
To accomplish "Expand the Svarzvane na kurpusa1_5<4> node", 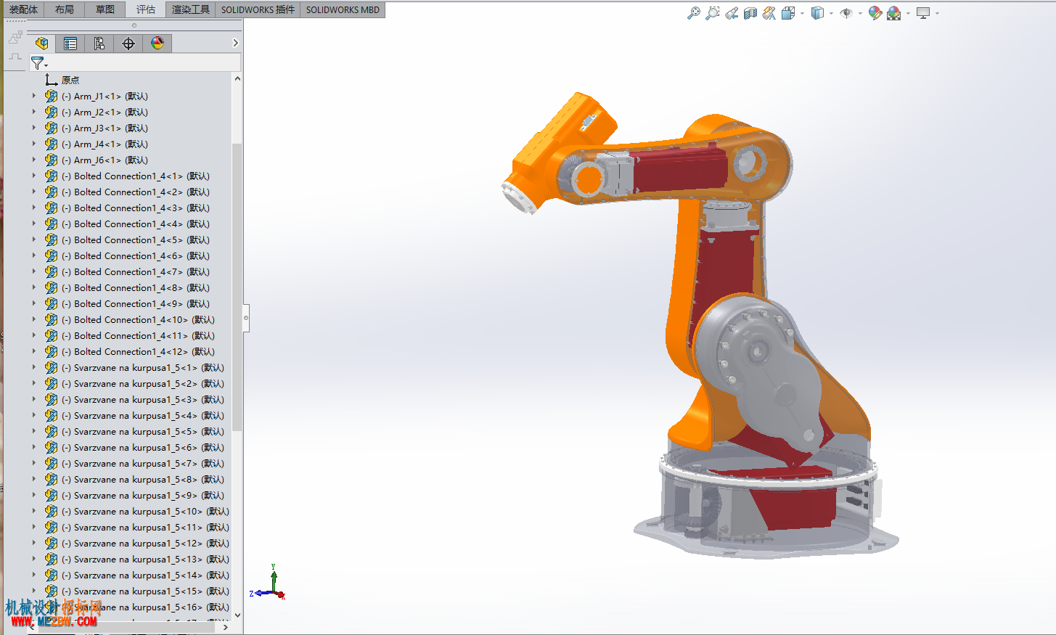I will [x=34, y=415].
